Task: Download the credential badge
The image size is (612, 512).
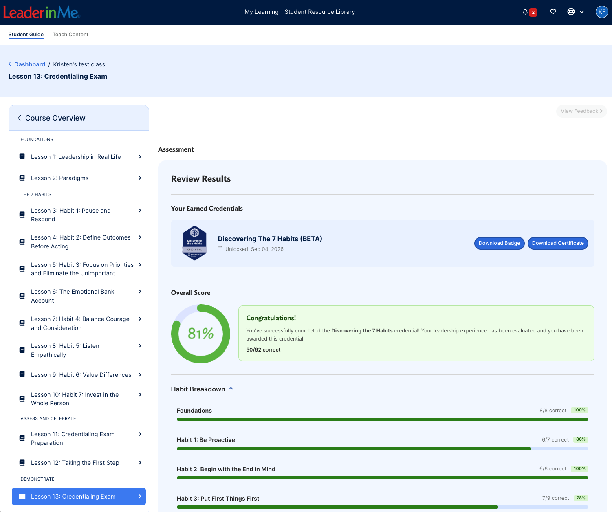Action: pos(499,243)
